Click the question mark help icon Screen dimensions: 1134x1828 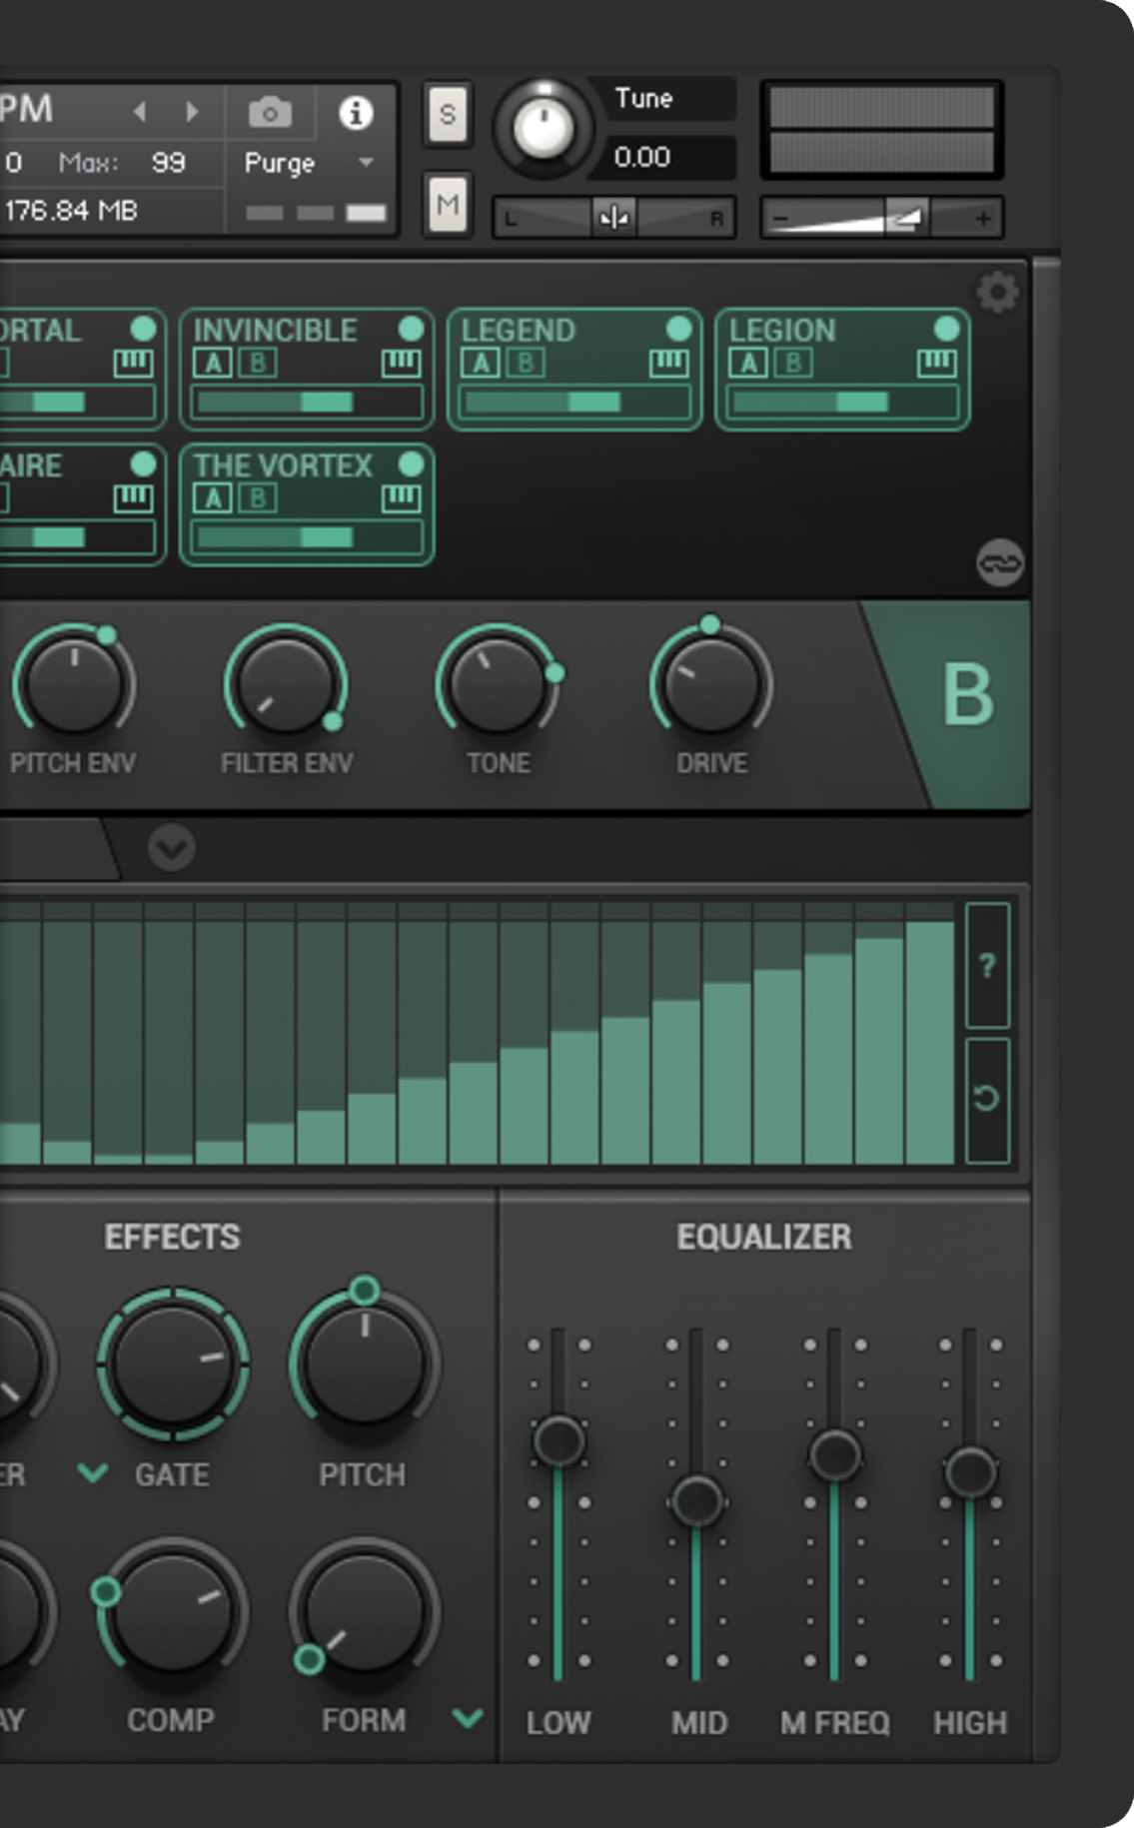coord(987,965)
